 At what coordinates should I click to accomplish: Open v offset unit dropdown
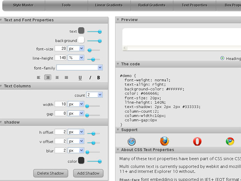pyautogui.click(x=76, y=141)
